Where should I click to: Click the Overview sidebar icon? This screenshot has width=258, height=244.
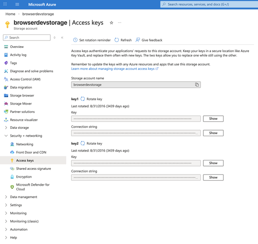(x=6, y=47)
